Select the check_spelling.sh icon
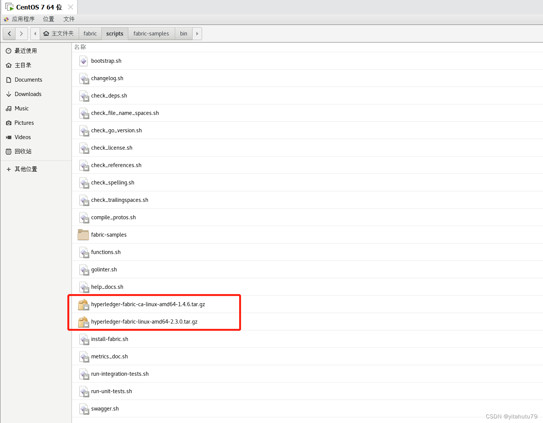The width and height of the screenshot is (543, 423). click(84, 183)
